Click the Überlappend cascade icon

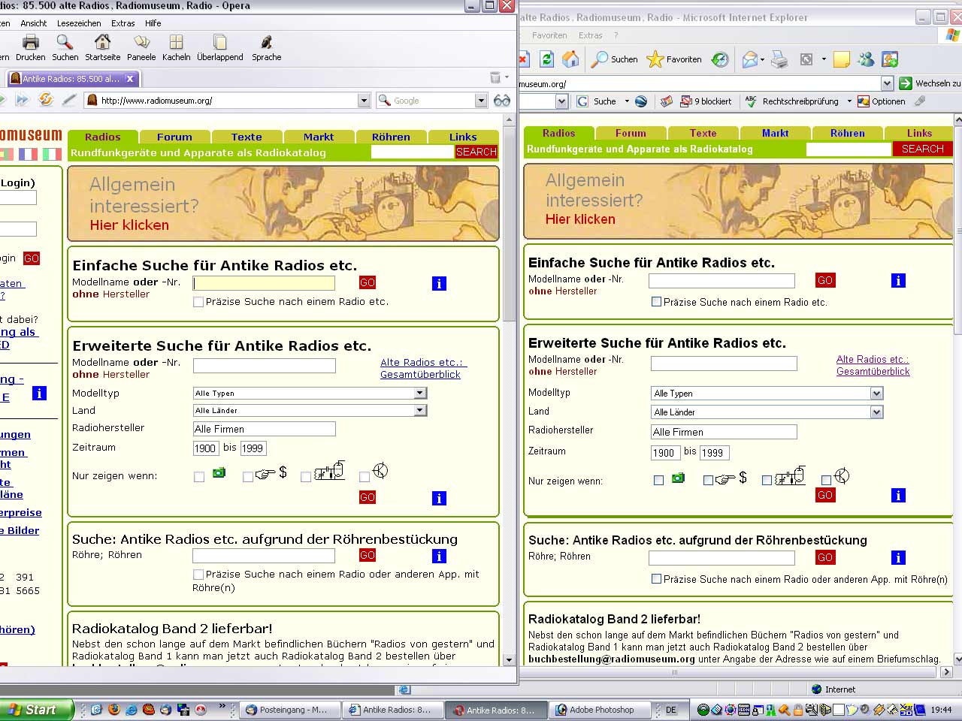point(219,43)
